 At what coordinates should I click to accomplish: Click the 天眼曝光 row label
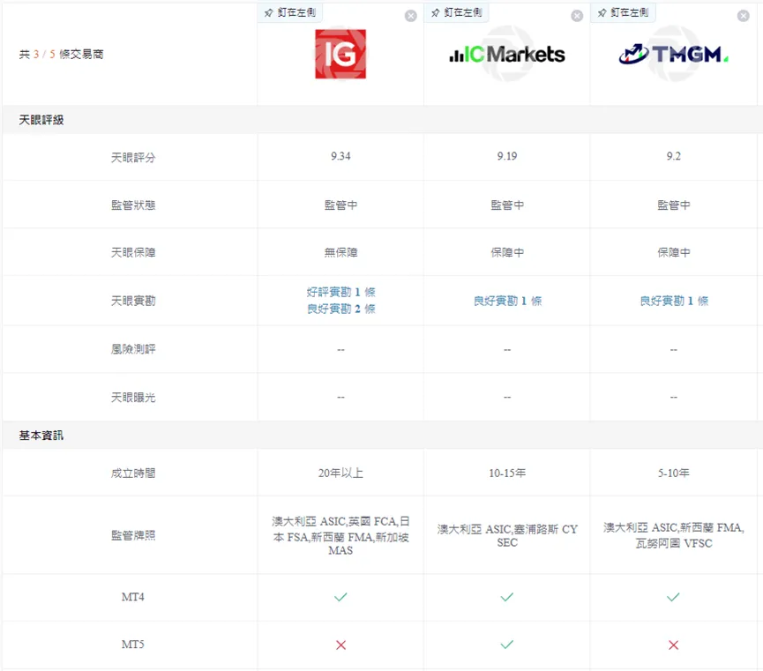click(133, 397)
